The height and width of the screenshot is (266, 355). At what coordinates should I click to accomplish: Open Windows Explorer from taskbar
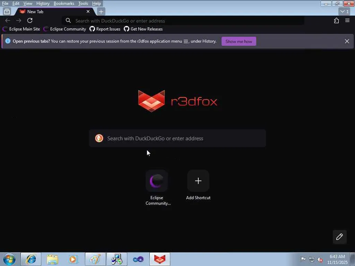pyautogui.click(x=52, y=259)
